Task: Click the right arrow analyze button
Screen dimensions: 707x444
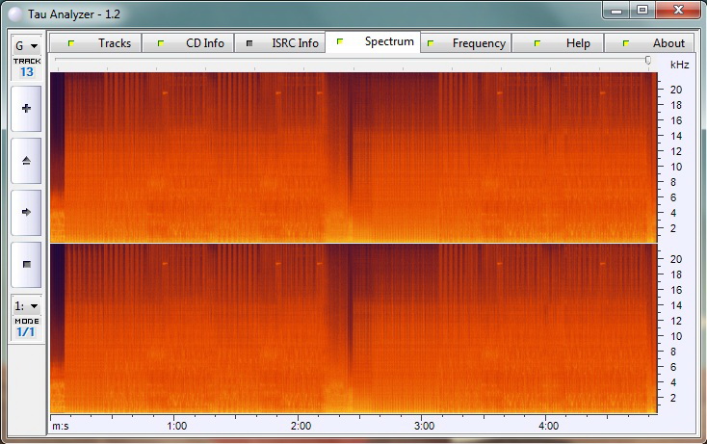Action: coord(26,212)
